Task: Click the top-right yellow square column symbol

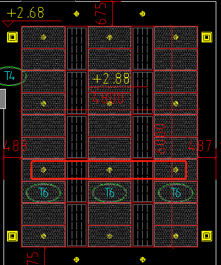Action: click(207, 37)
